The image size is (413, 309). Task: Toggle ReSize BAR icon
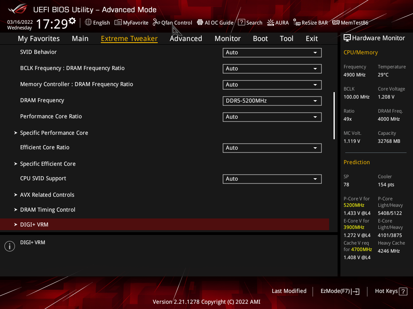pos(297,23)
